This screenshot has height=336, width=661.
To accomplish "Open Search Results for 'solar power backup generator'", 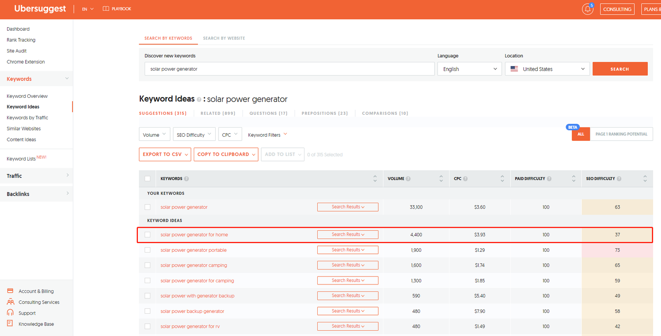I will (x=348, y=311).
